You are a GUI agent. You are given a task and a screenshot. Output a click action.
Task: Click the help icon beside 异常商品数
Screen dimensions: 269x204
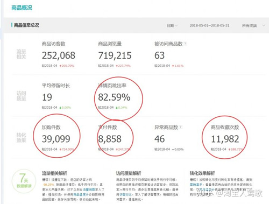pyautogui.click(x=181, y=127)
